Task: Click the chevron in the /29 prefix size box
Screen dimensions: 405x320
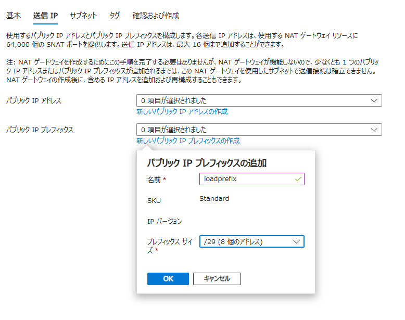Action: (297, 242)
